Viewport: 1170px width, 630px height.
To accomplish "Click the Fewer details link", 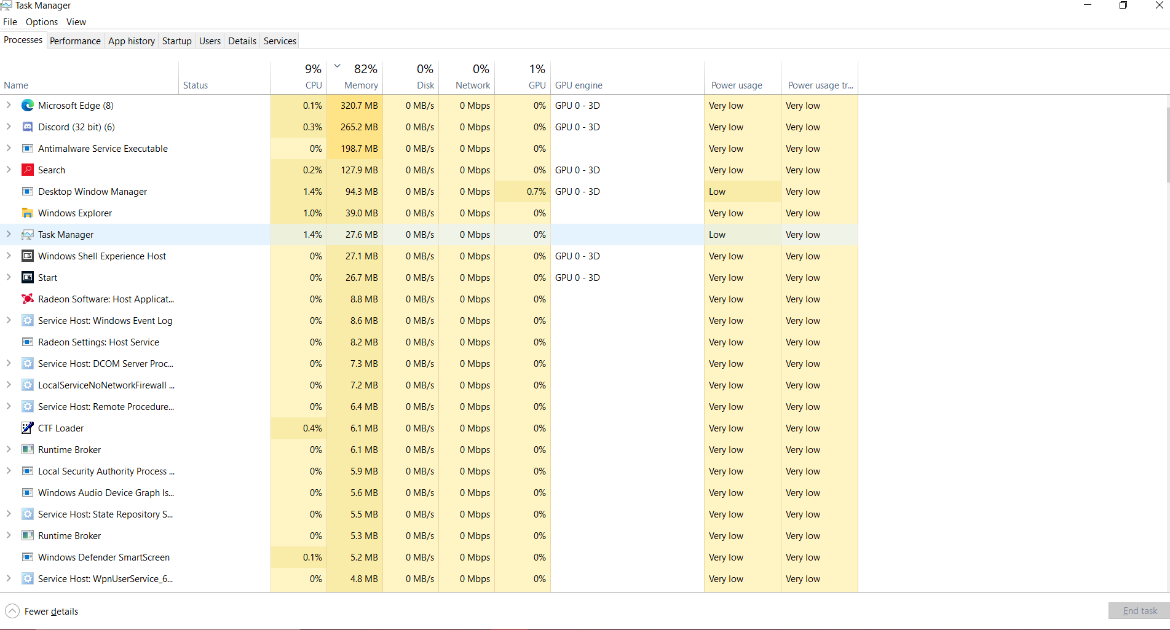I will click(x=51, y=612).
